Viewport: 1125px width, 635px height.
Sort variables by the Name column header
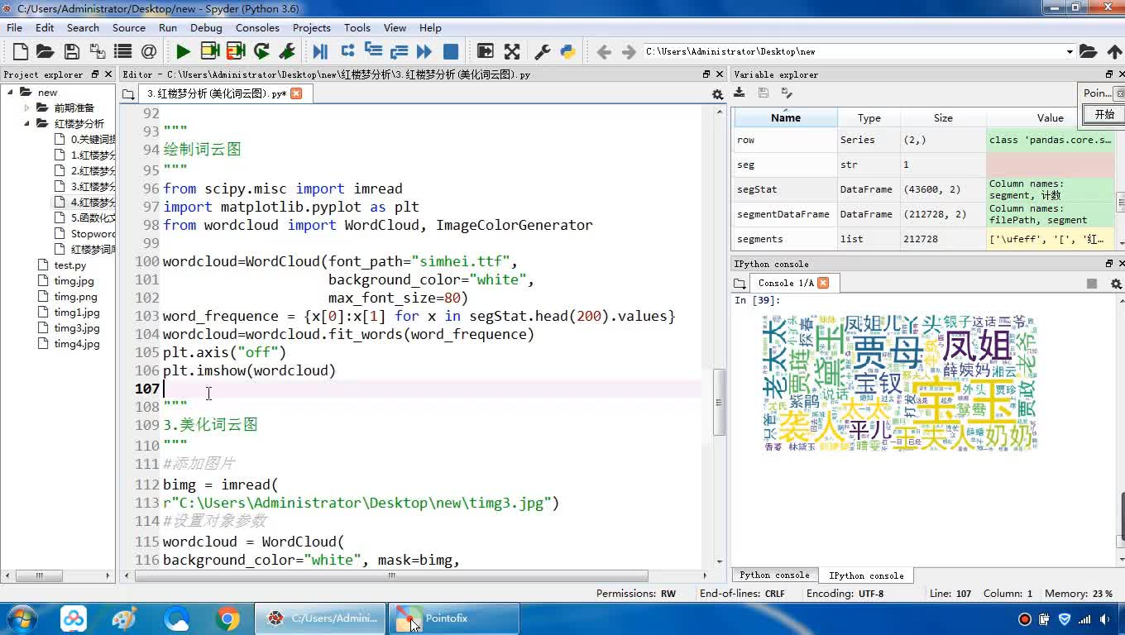pos(785,117)
